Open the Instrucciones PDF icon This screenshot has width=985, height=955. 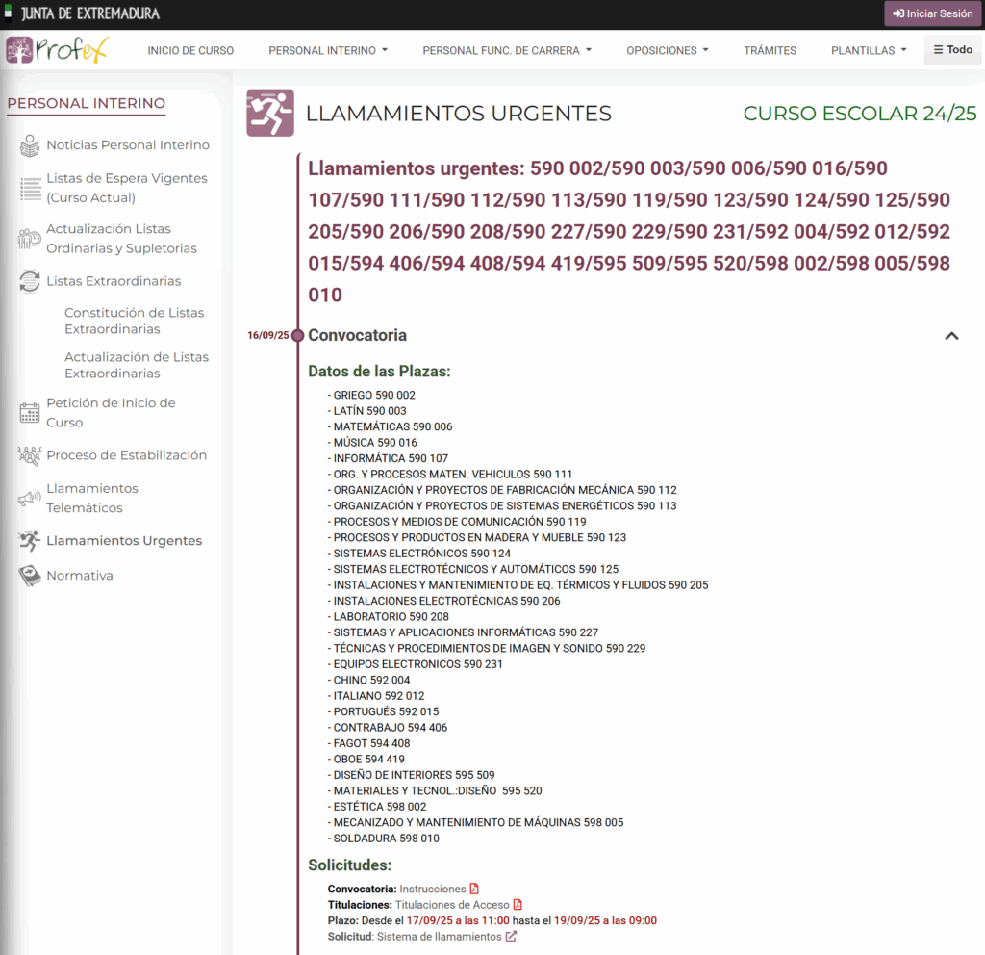[x=474, y=890]
